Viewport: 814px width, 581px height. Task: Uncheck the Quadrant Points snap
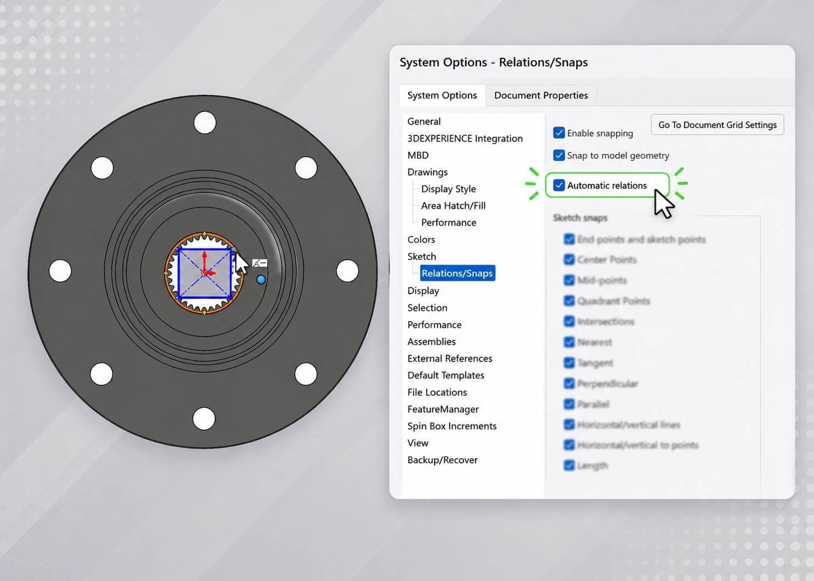coord(569,301)
